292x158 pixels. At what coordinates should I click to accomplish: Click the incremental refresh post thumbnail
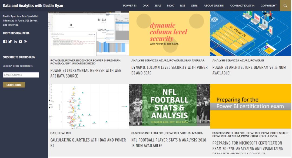click(x=88, y=34)
